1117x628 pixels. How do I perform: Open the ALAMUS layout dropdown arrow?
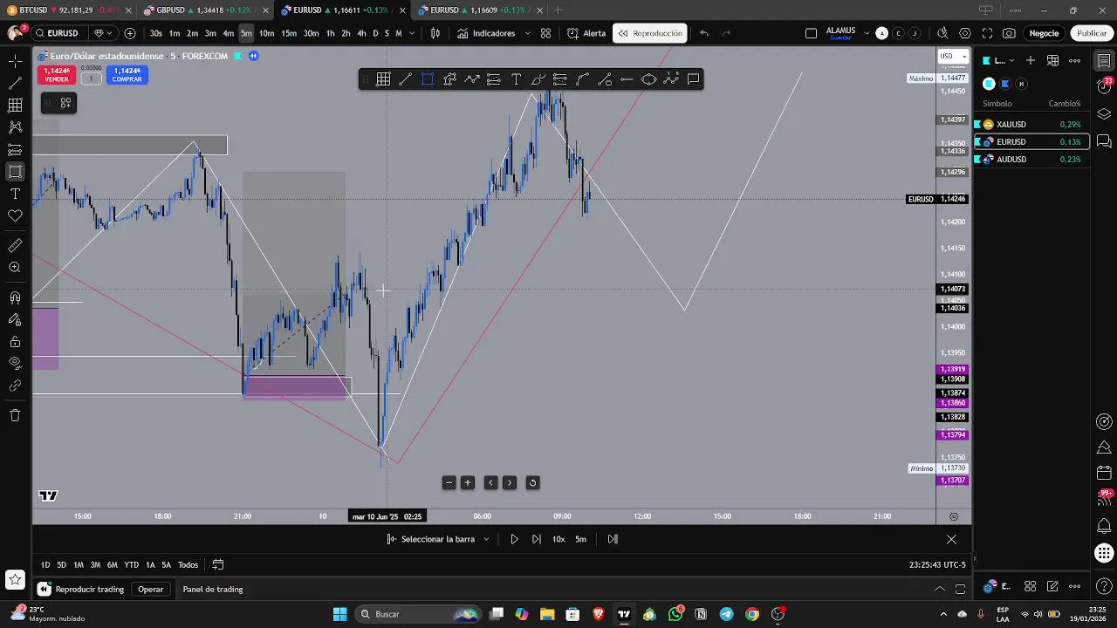point(867,33)
